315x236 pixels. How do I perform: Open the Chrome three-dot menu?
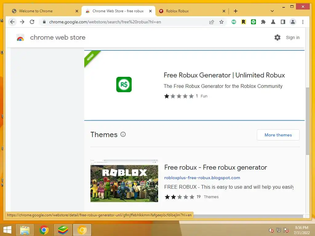tap(303, 22)
